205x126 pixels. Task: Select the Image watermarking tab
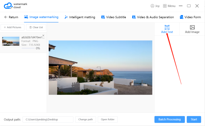[x=41, y=17]
